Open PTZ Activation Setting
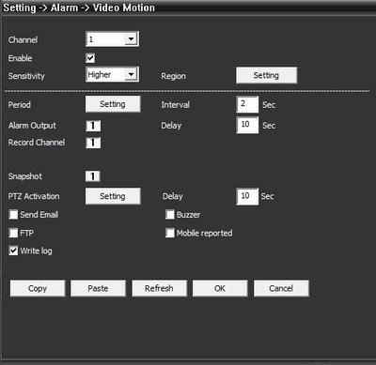376x365 pixels. tap(113, 196)
